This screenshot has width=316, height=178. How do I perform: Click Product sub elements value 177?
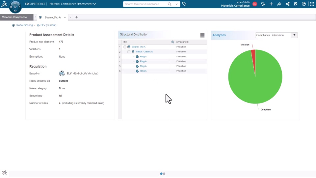pyautogui.click(x=61, y=42)
